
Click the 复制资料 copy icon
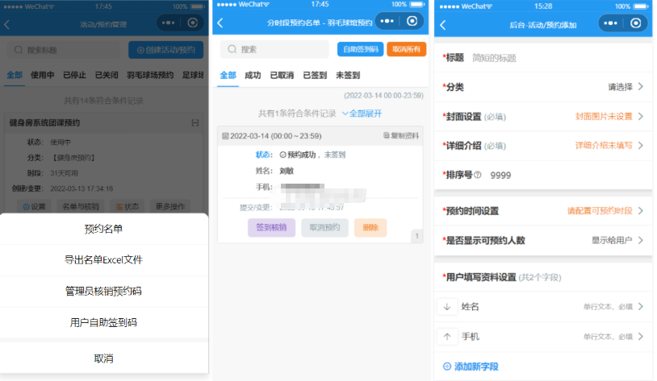(x=386, y=135)
